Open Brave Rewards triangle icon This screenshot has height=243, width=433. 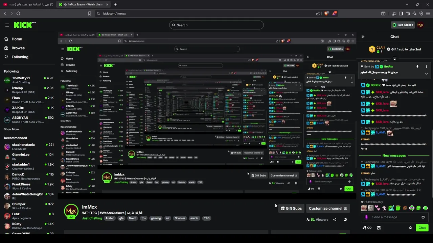334,13
